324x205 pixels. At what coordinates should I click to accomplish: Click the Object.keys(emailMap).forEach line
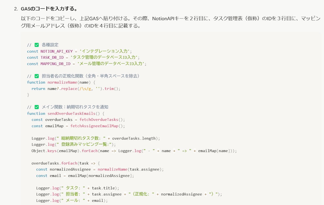(x=134, y=151)
